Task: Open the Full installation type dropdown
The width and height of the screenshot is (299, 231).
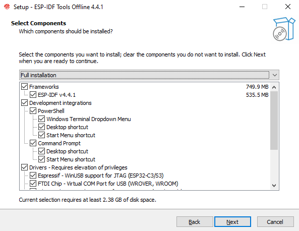Action: pyautogui.click(x=149, y=75)
